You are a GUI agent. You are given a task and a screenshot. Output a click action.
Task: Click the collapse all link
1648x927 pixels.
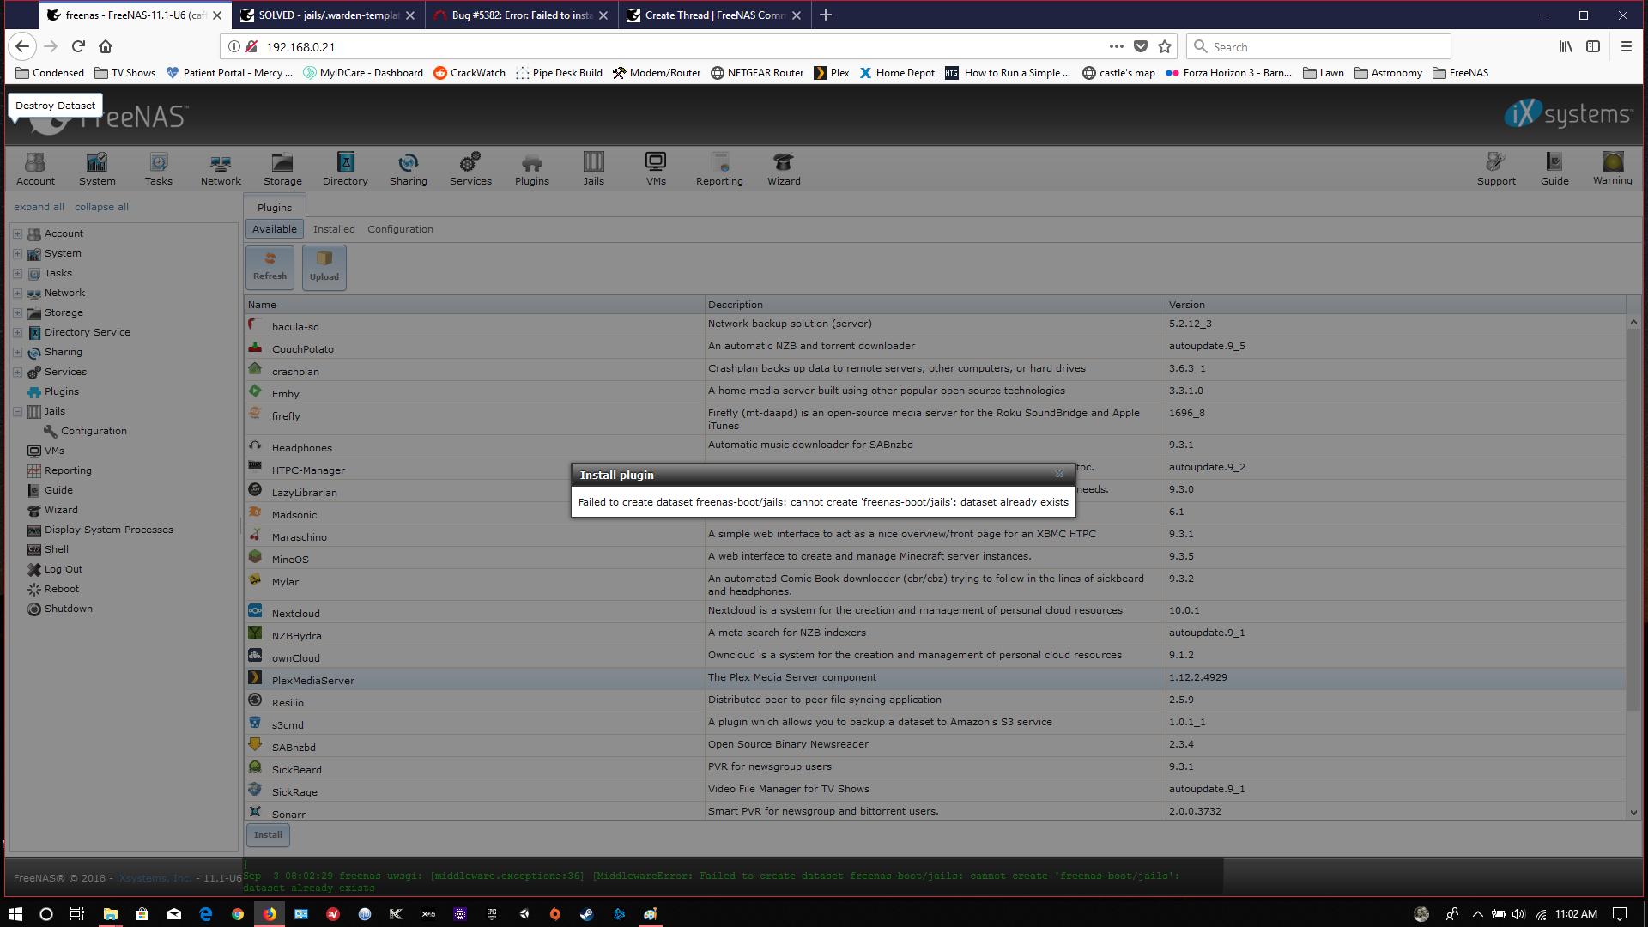tap(101, 207)
